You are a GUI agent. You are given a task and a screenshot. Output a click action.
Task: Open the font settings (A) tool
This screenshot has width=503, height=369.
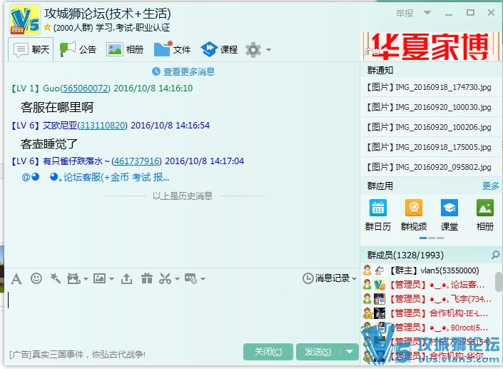(16, 278)
